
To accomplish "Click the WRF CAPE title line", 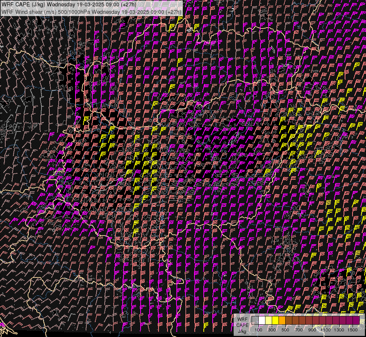I will pyautogui.click(x=69, y=4).
